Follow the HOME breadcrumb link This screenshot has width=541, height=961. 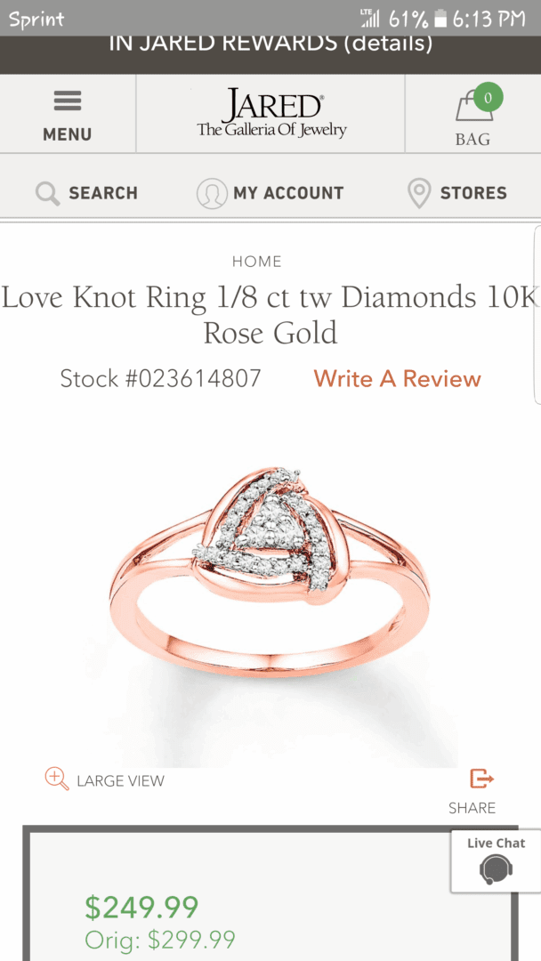click(x=257, y=262)
